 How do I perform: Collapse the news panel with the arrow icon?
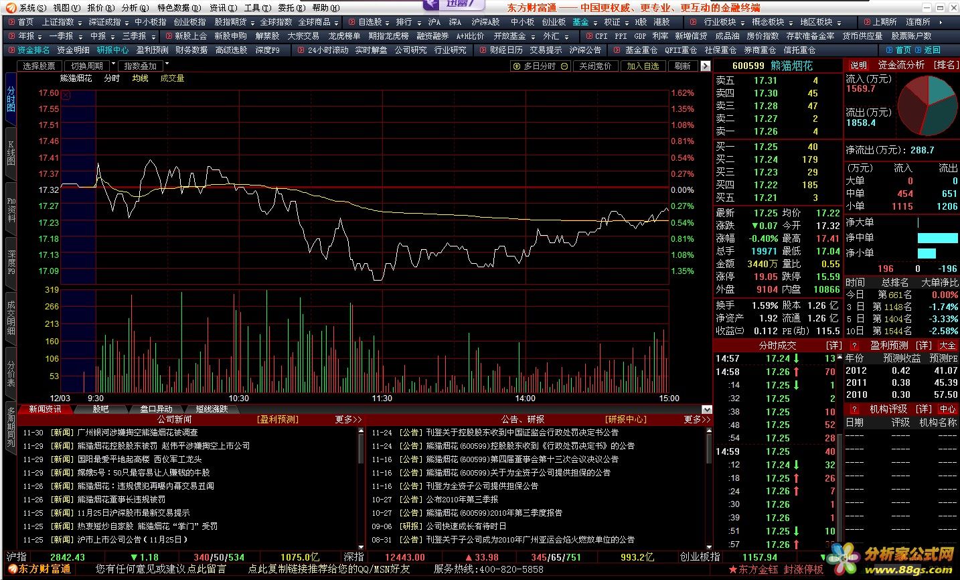point(707,409)
